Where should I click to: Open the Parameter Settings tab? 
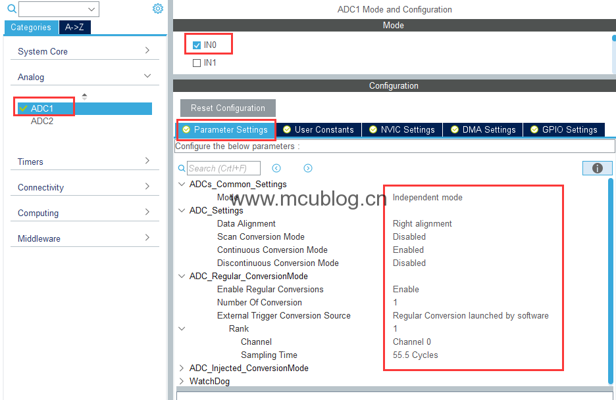pyautogui.click(x=226, y=130)
